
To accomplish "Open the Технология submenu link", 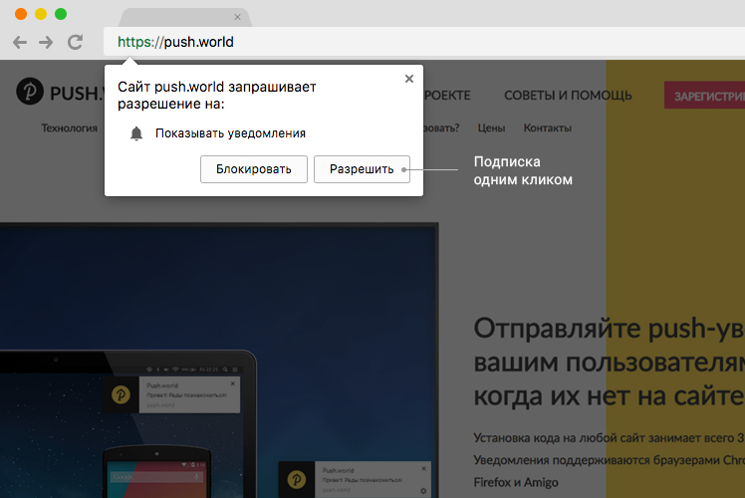I will click(x=70, y=127).
